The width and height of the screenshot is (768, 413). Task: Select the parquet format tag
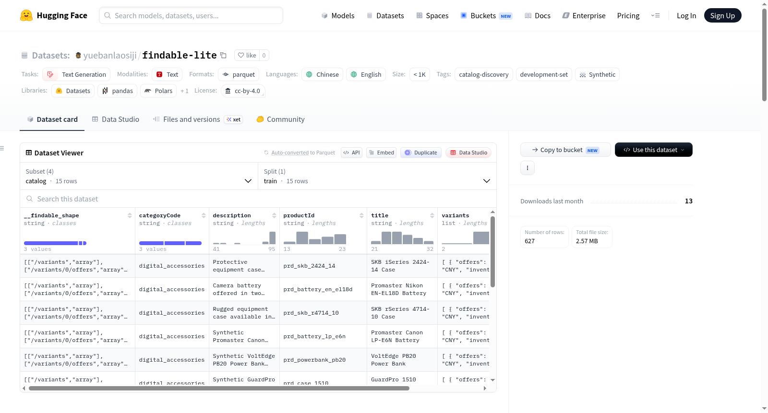(x=239, y=74)
